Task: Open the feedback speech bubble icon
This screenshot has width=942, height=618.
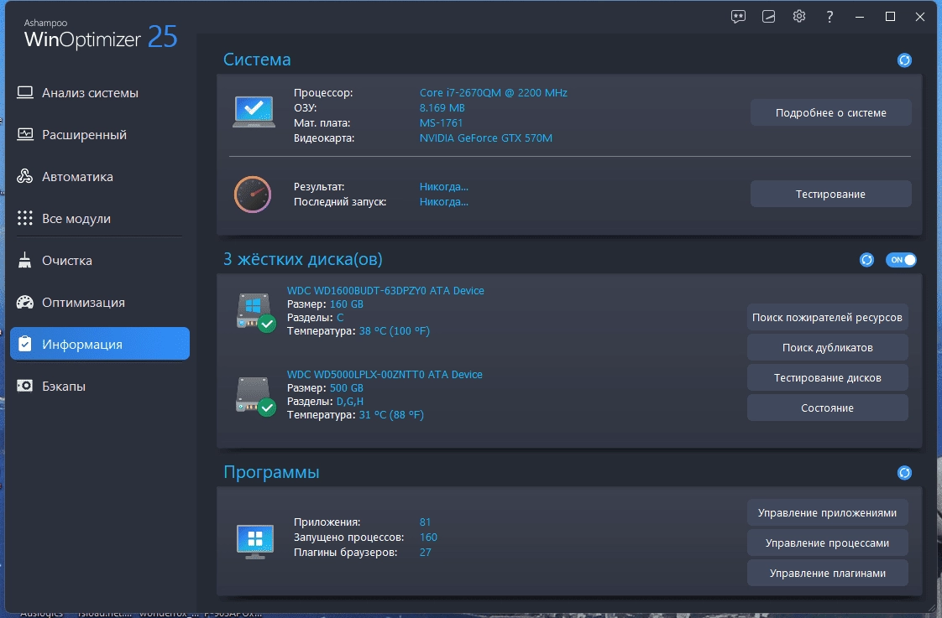Action: pyautogui.click(x=738, y=17)
